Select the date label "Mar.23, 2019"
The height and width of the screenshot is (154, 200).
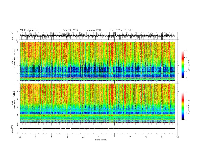(70, 30)
